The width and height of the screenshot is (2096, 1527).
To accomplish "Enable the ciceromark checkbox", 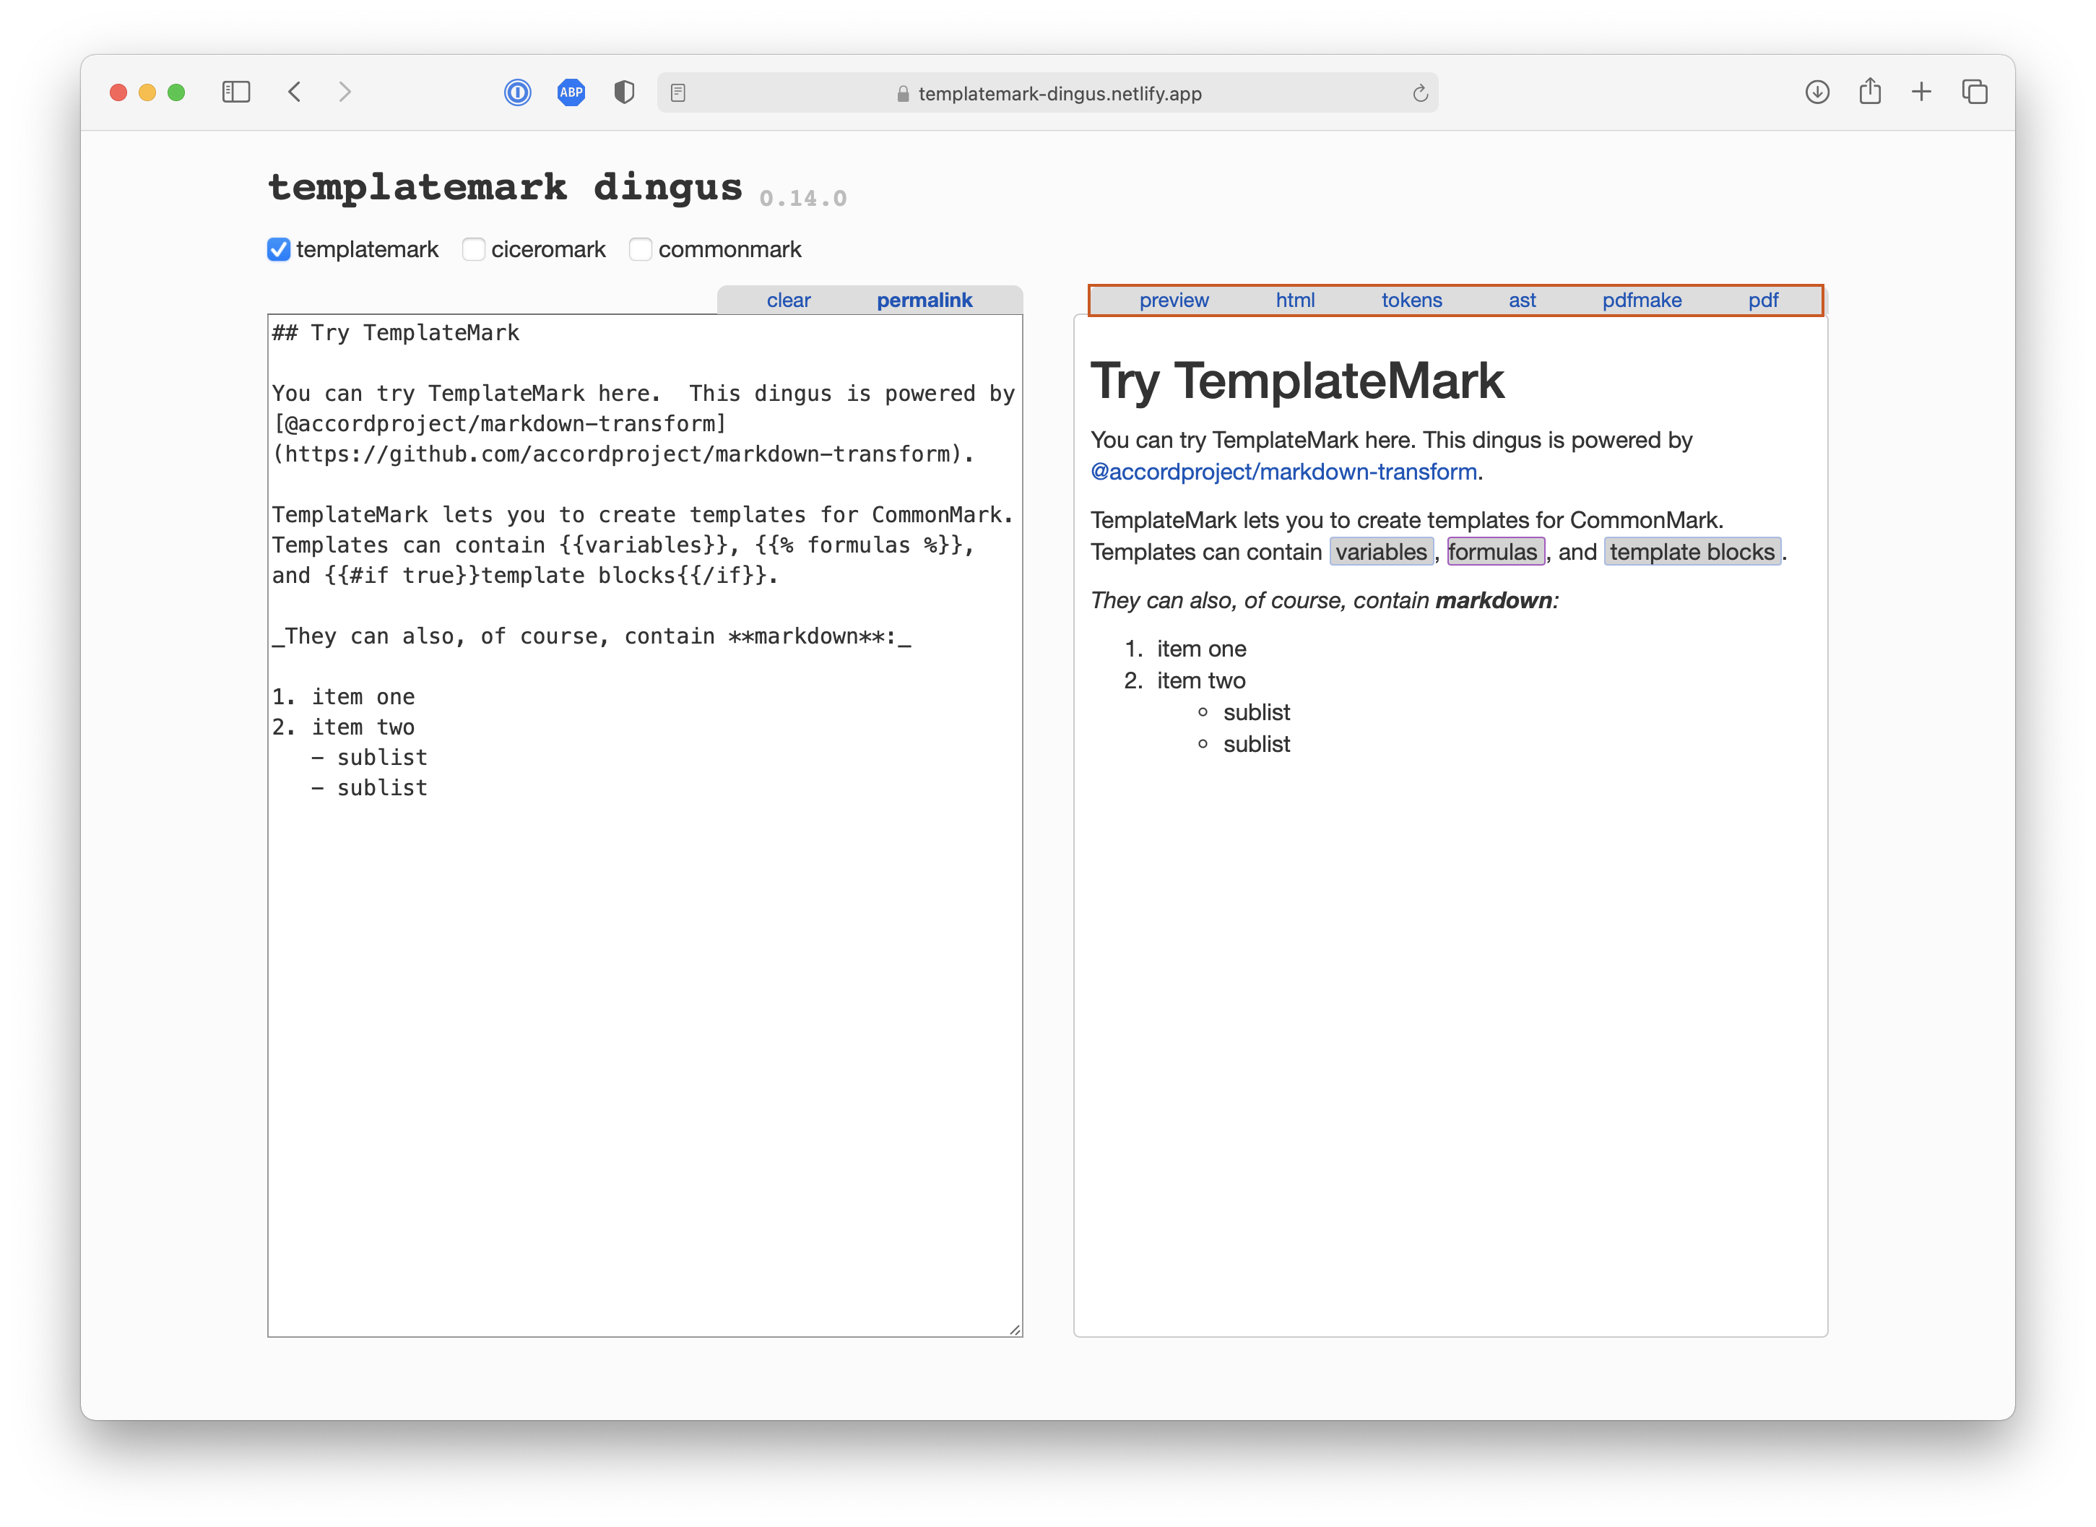I will click(x=473, y=250).
